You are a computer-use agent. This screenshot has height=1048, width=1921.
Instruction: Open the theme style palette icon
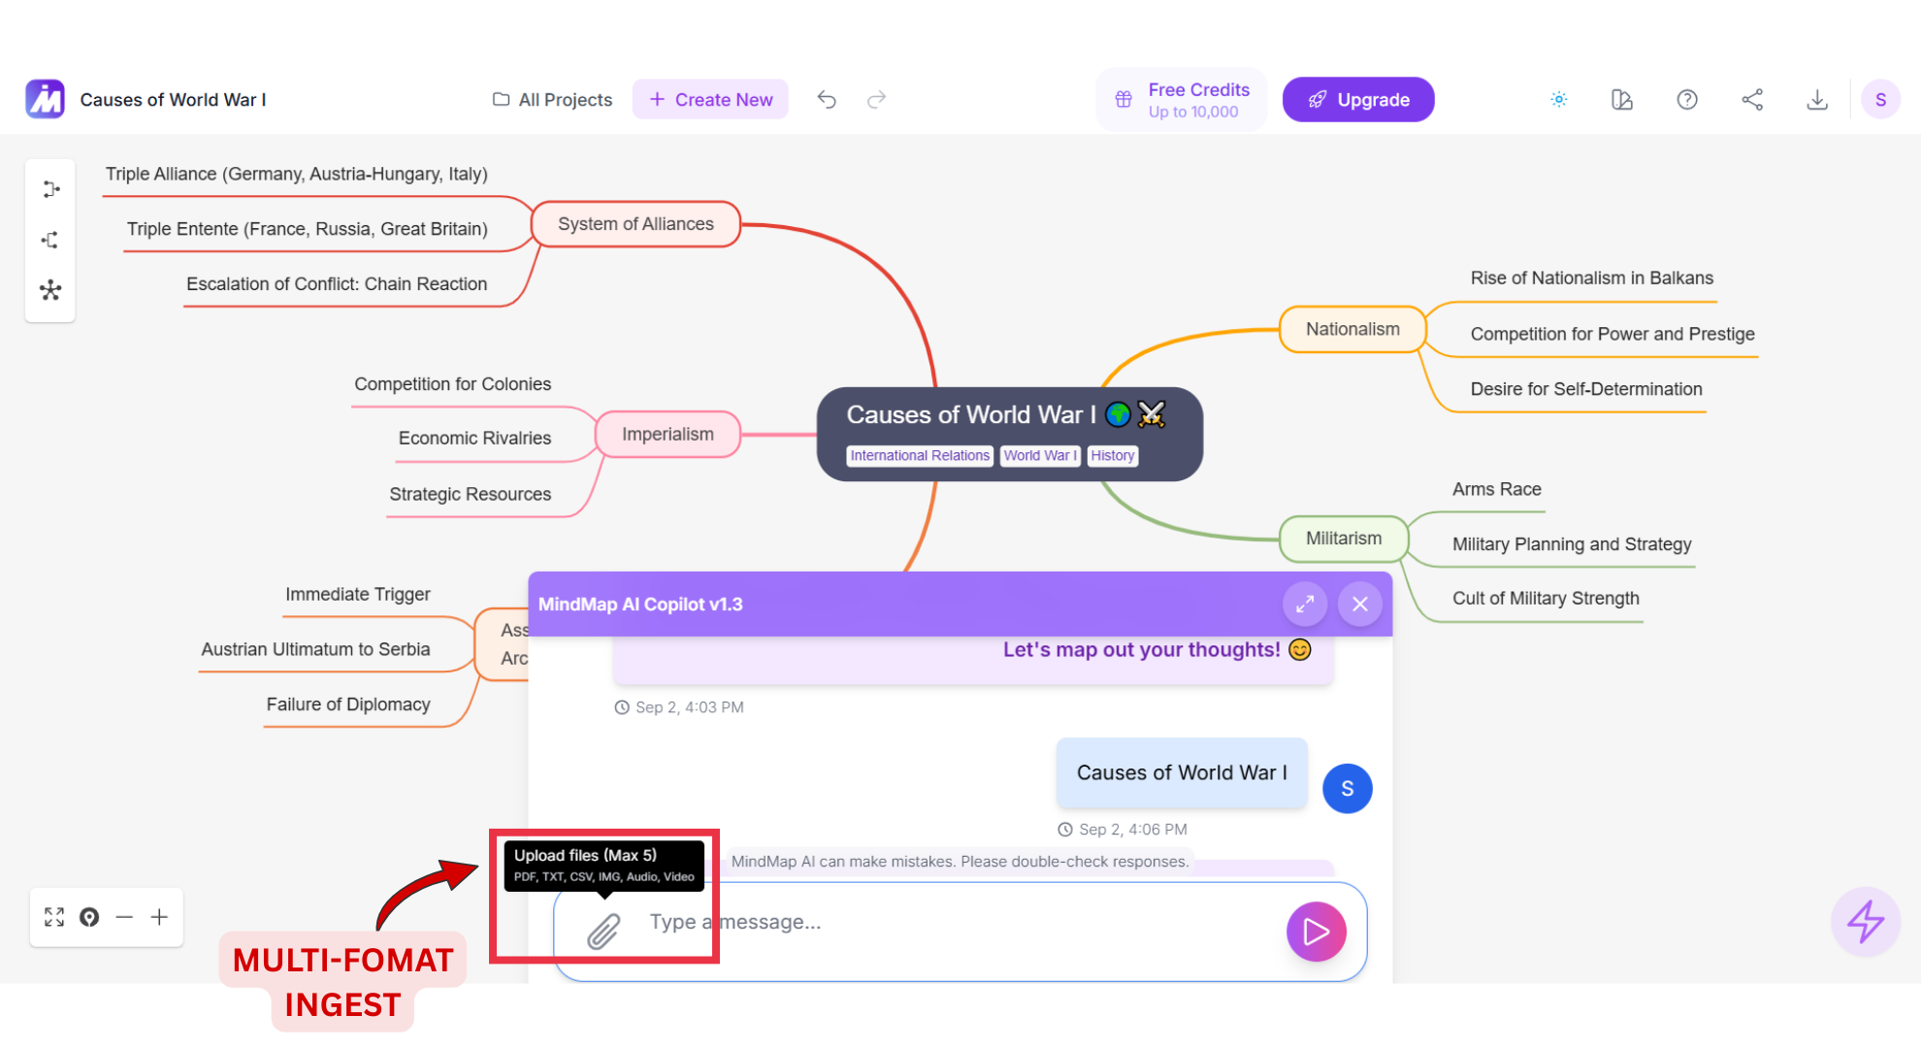click(1622, 100)
